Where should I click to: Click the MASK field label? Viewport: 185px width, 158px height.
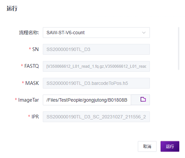pos(32,83)
